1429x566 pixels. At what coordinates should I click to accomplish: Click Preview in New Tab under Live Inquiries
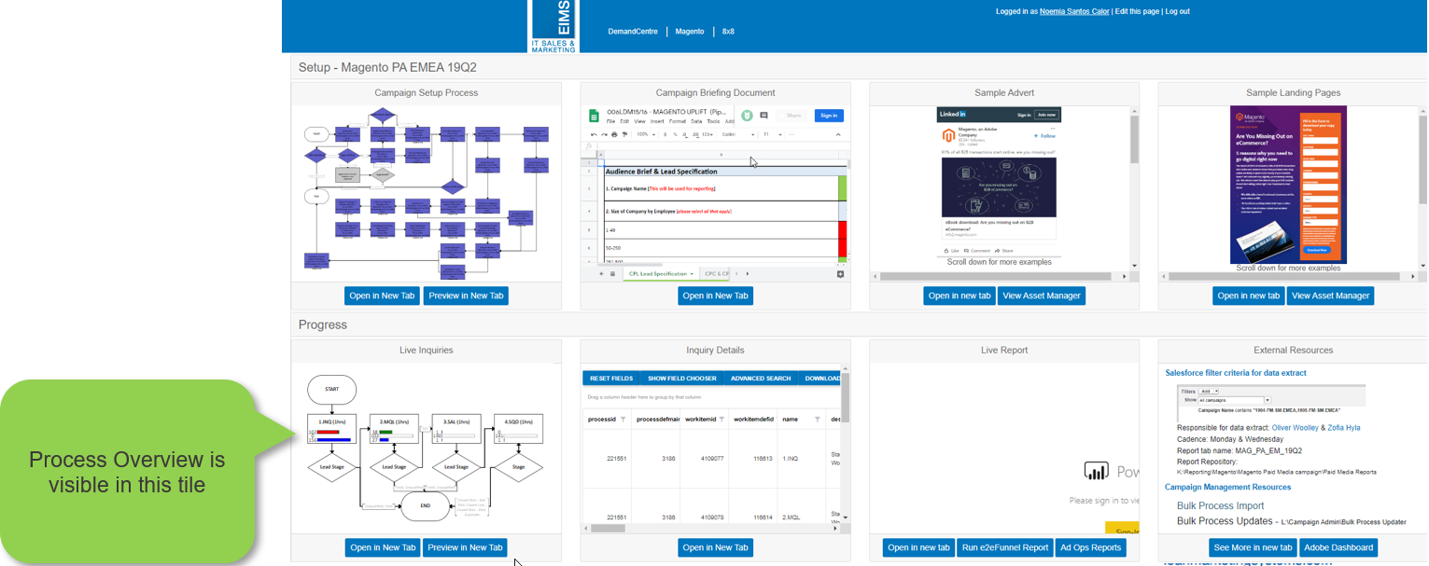(465, 547)
